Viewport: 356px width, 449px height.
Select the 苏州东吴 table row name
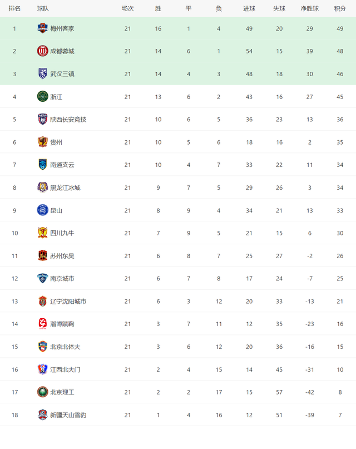(x=62, y=256)
